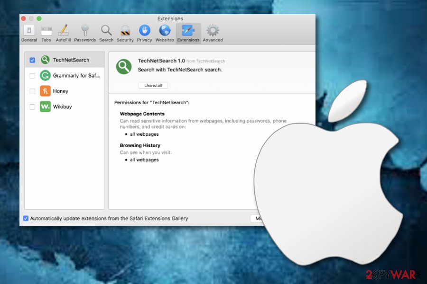This screenshot has width=427, height=284.
Task: Open the AutoFill preferences pane
Action: click(x=63, y=33)
